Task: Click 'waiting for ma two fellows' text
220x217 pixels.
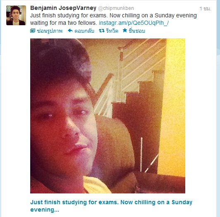Action: pos(63,23)
